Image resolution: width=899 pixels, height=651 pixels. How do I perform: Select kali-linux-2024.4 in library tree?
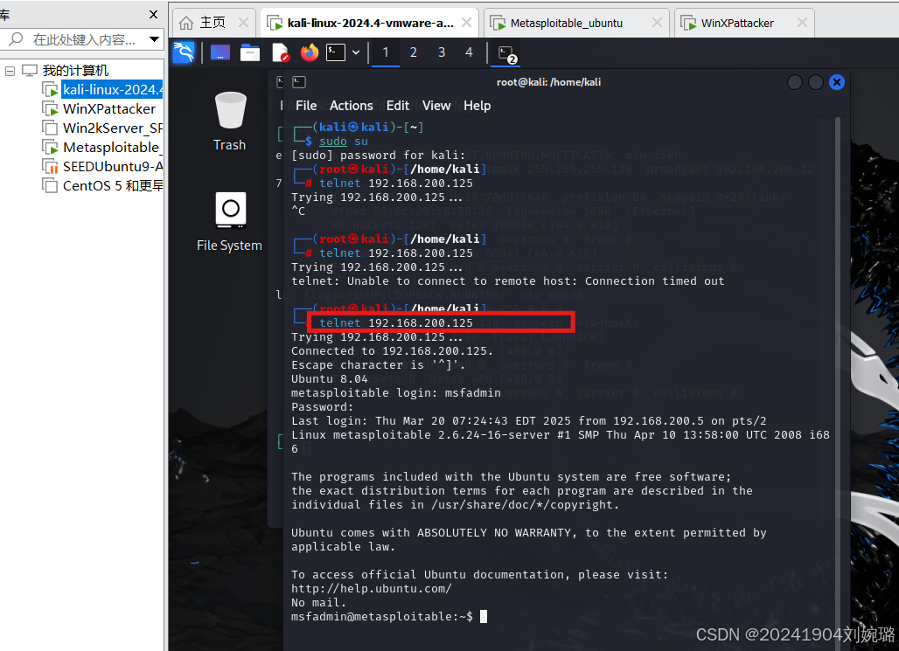point(112,89)
